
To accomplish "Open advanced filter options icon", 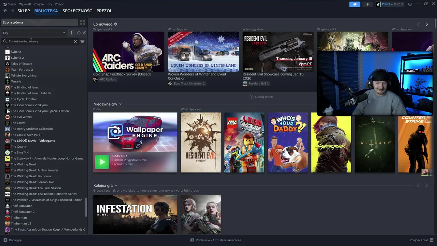I will (x=82, y=41).
